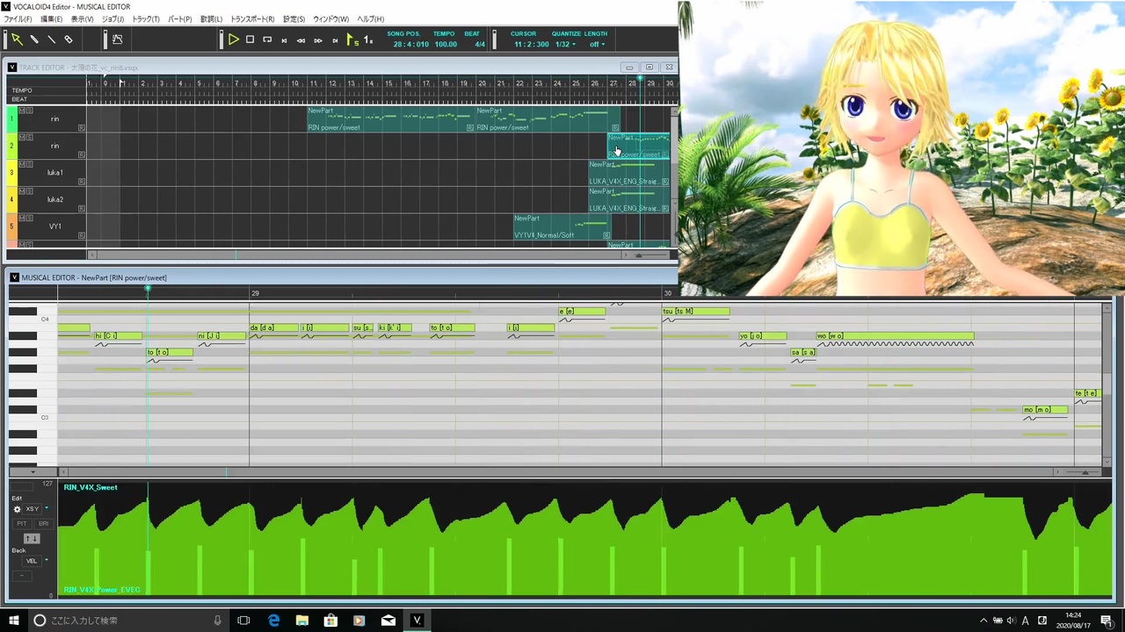1125x632 pixels.
Task: Start playback with the Play button
Action: pyautogui.click(x=233, y=39)
